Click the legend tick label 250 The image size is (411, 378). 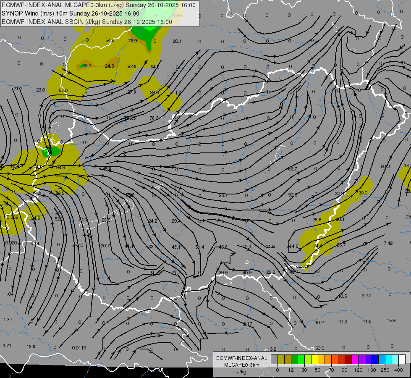tap(385, 370)
